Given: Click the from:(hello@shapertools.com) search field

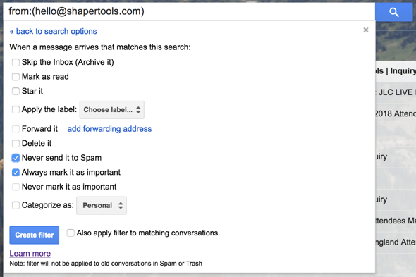Looking at the screenshot, I should pos(189,11).
